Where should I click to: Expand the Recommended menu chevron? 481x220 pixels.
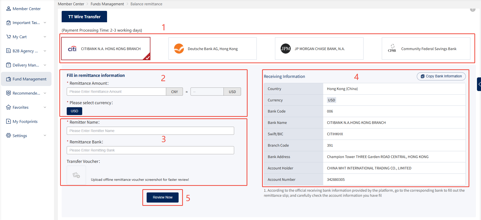(x=45, y=93)
